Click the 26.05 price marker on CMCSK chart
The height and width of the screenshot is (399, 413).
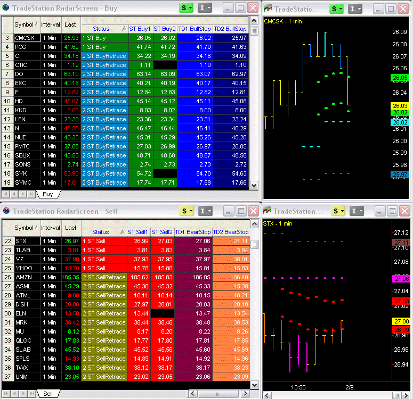click(400, 78)
